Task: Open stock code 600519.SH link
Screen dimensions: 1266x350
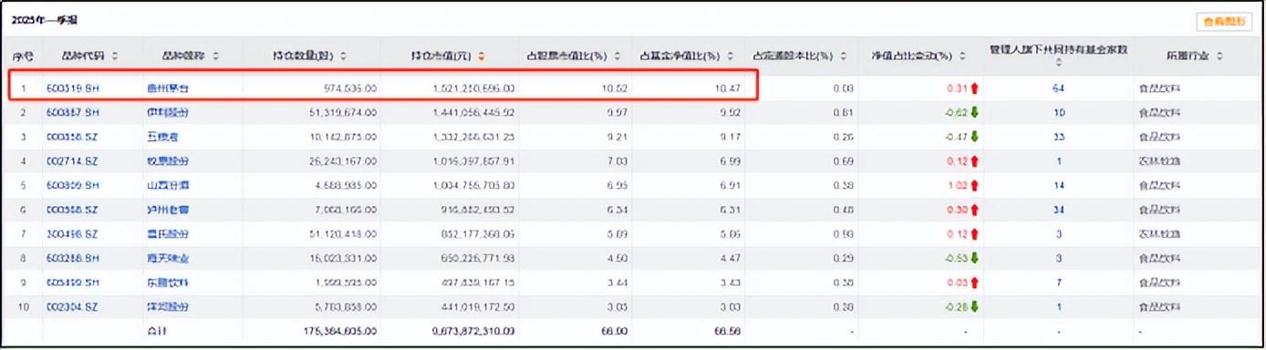Action: tap(72, 88)
